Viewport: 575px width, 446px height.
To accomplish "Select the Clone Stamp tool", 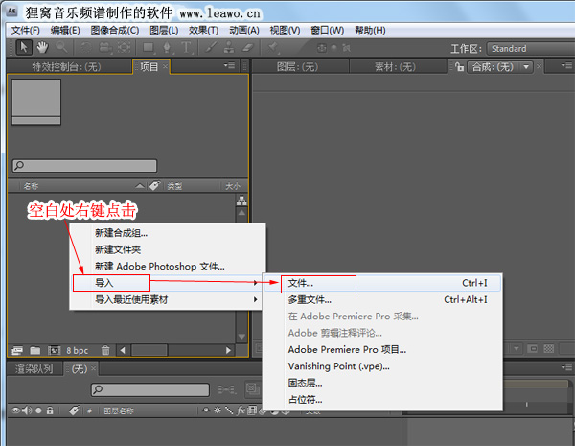I will tap(229, 47).
